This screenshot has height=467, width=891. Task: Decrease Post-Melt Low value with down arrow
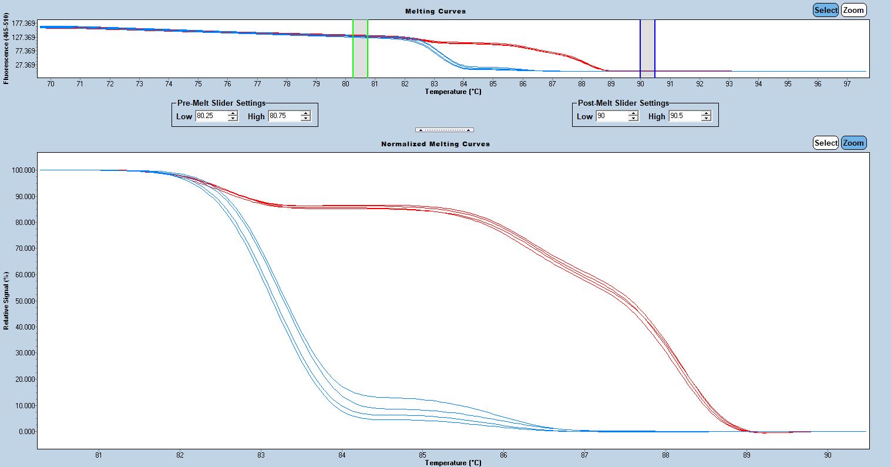[633, 119]
